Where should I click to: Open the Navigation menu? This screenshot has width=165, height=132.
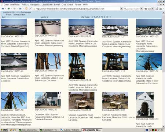tap(35, 4)
